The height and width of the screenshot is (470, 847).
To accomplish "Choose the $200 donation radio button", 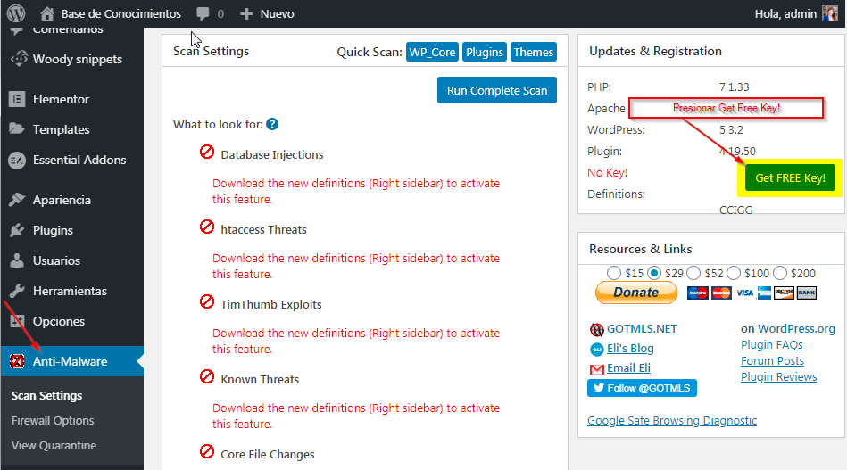I will 780,273.
